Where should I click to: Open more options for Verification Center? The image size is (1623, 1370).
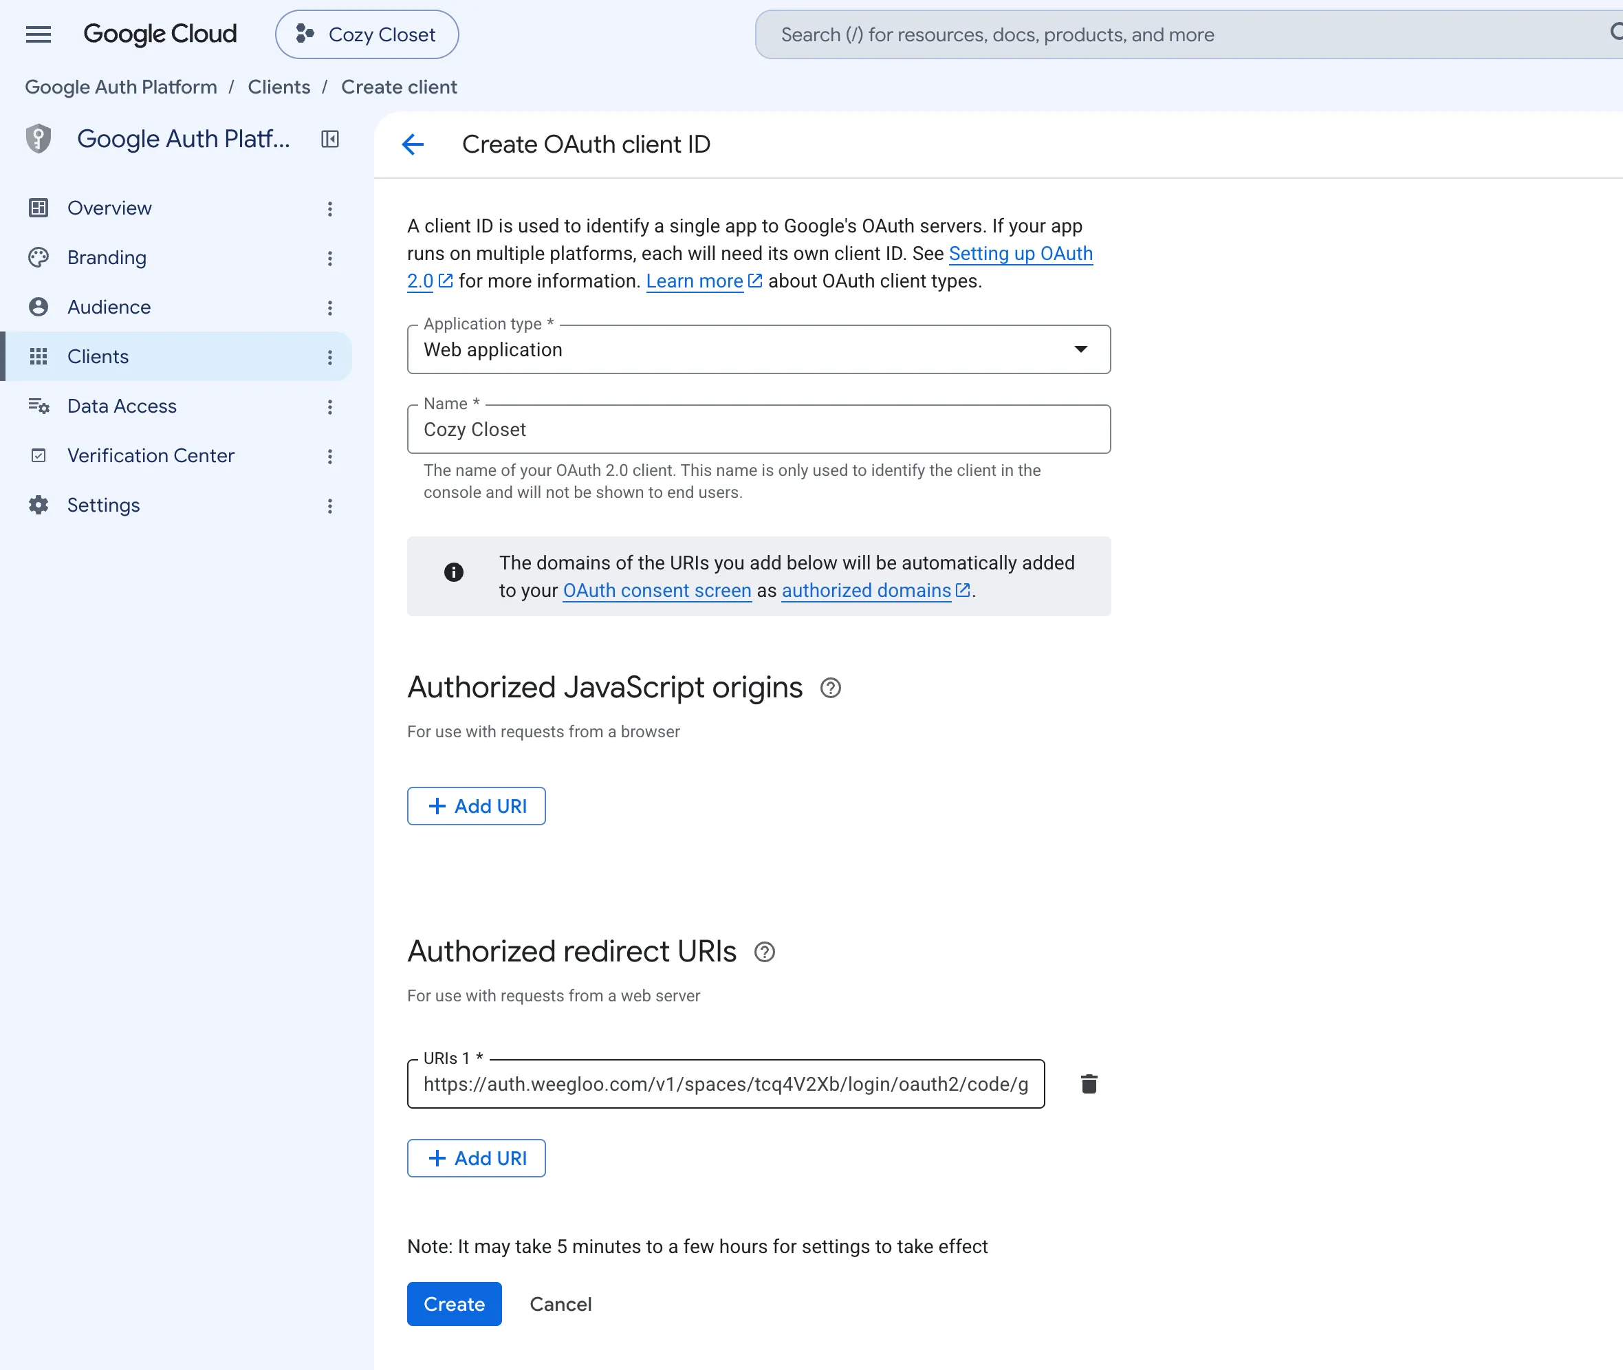tap(330, 457)
